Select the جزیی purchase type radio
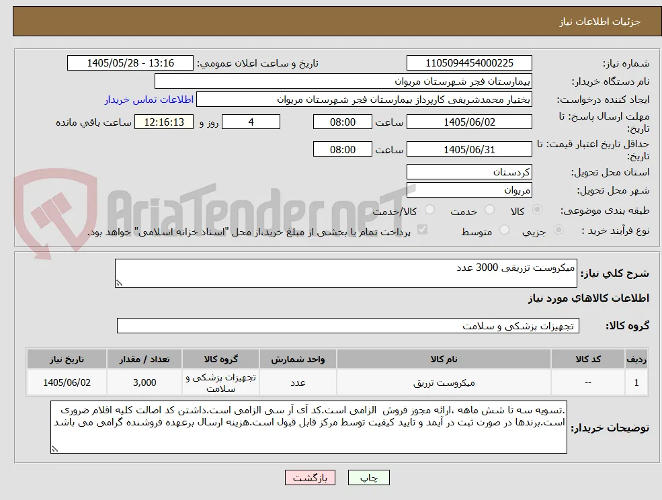This screenshot has width=662, height=500. [558, 230]
